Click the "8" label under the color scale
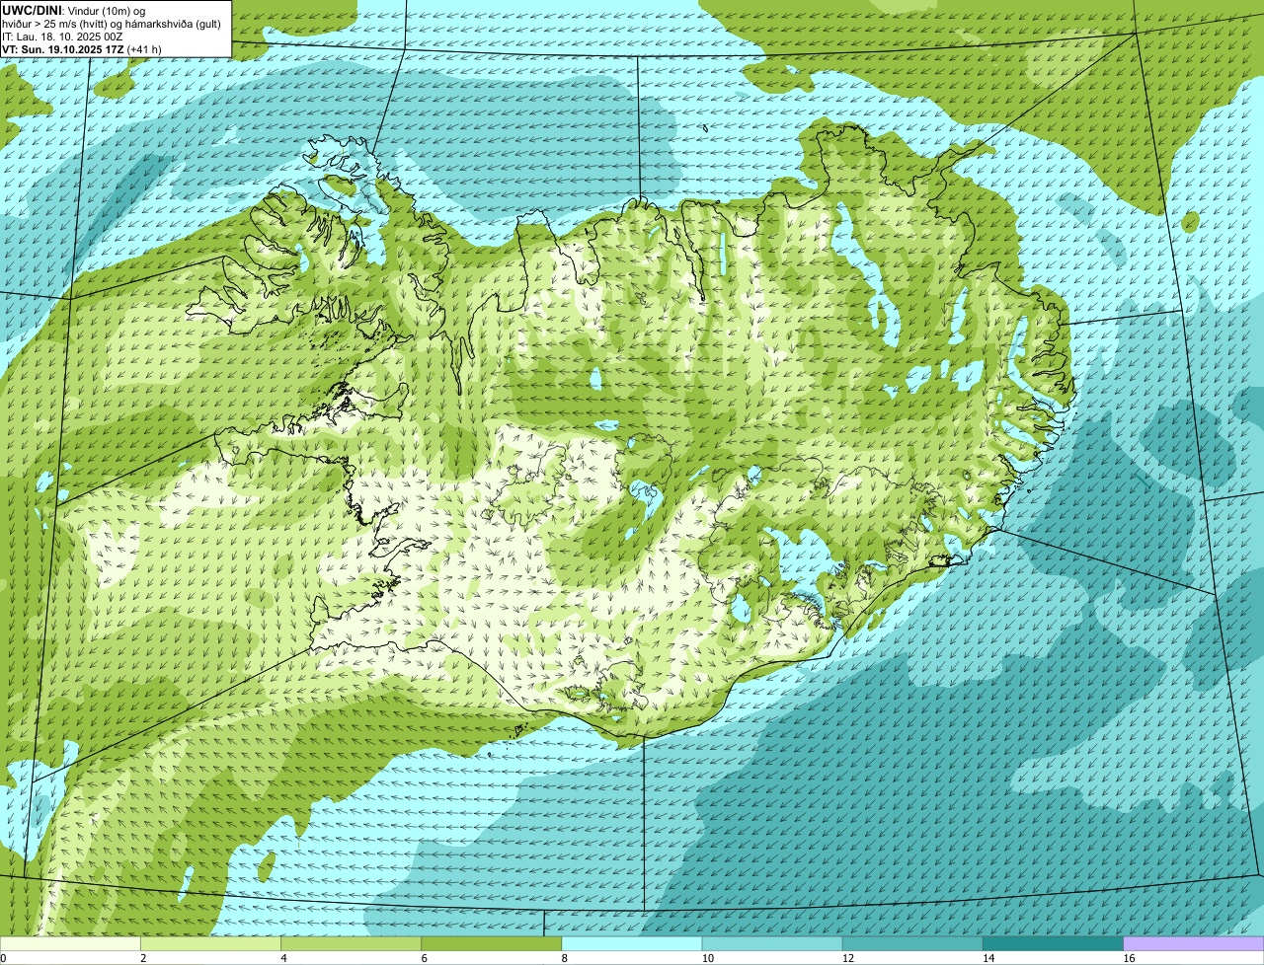 click(x=565, y=958)
